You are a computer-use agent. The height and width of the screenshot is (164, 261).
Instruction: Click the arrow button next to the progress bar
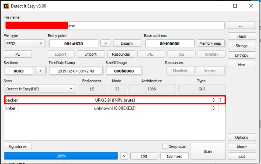pyautogui.click(x=124, y=156)
